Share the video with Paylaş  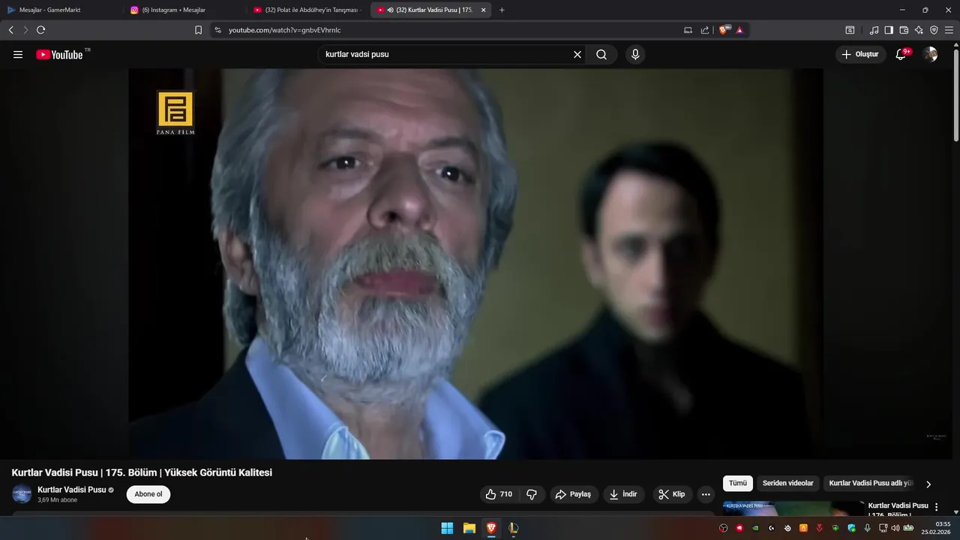pos(573,494)
